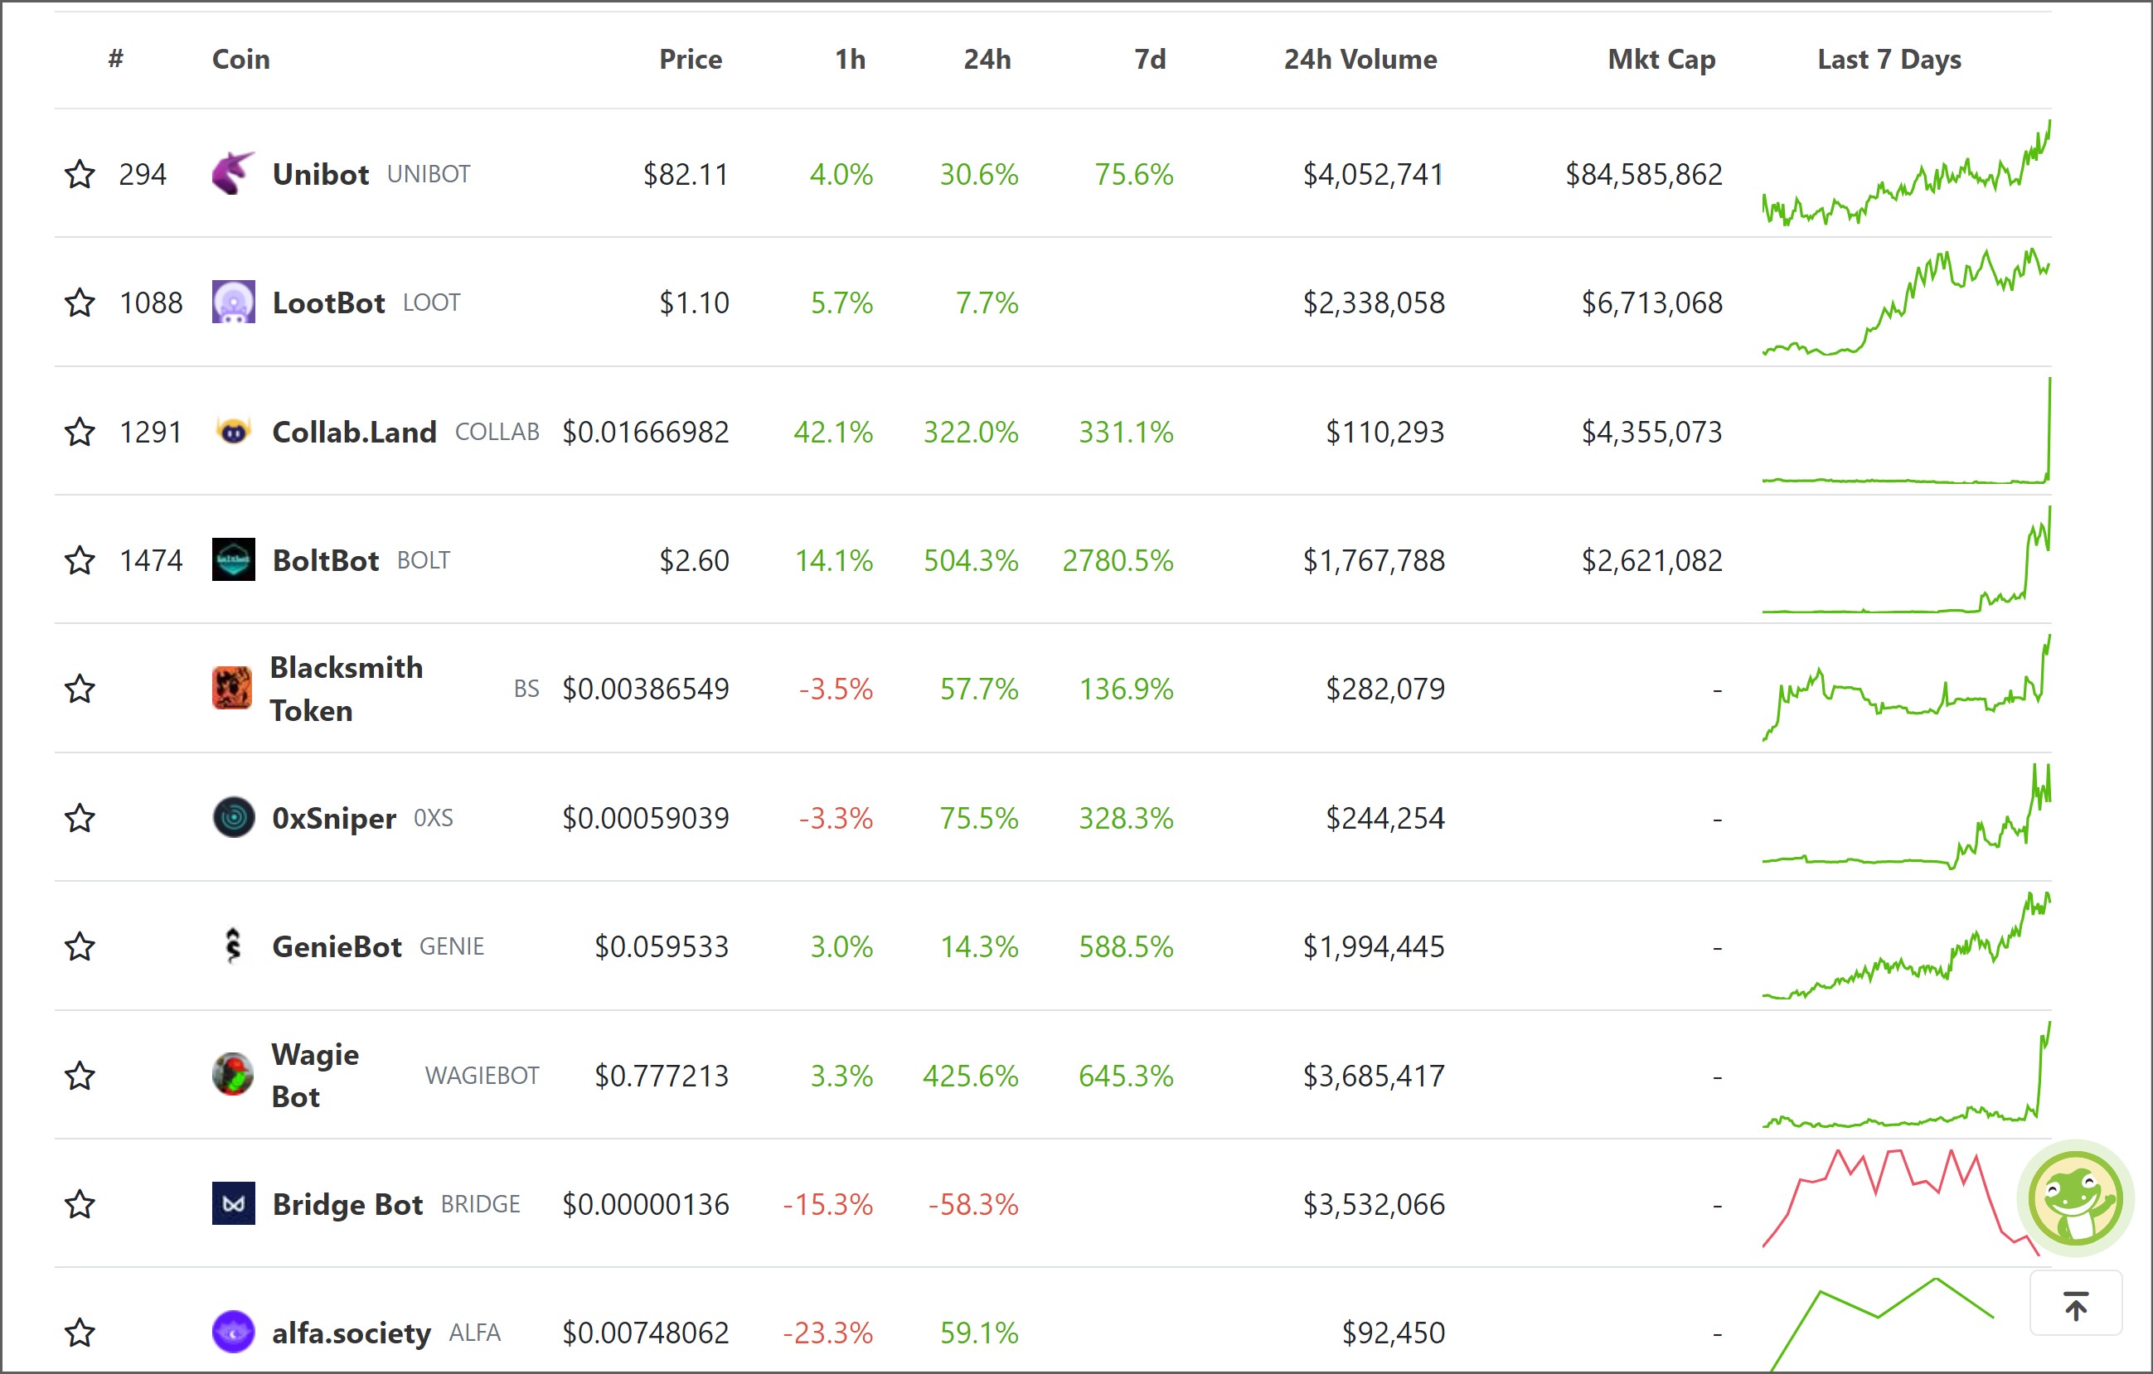The image size is (2153, 1374).
Task: Open the alfa.society coin link
Action: (352, 1332)
